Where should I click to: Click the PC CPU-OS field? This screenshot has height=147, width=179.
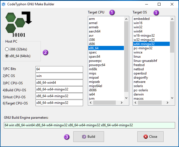tap(59, 83)
